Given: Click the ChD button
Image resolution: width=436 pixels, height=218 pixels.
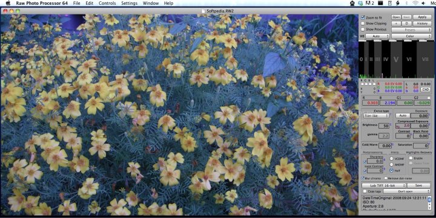Looking at the screenshot, I should tap(426, 89).
